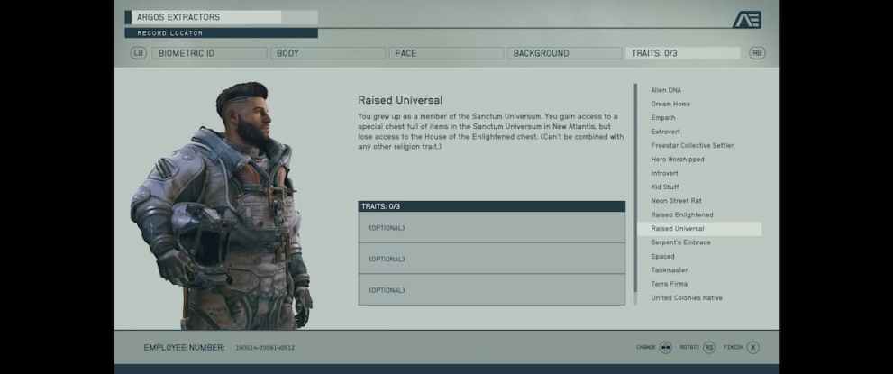Click the third optional trait slot
Screen dimensions: 893x374
(491, 290)
